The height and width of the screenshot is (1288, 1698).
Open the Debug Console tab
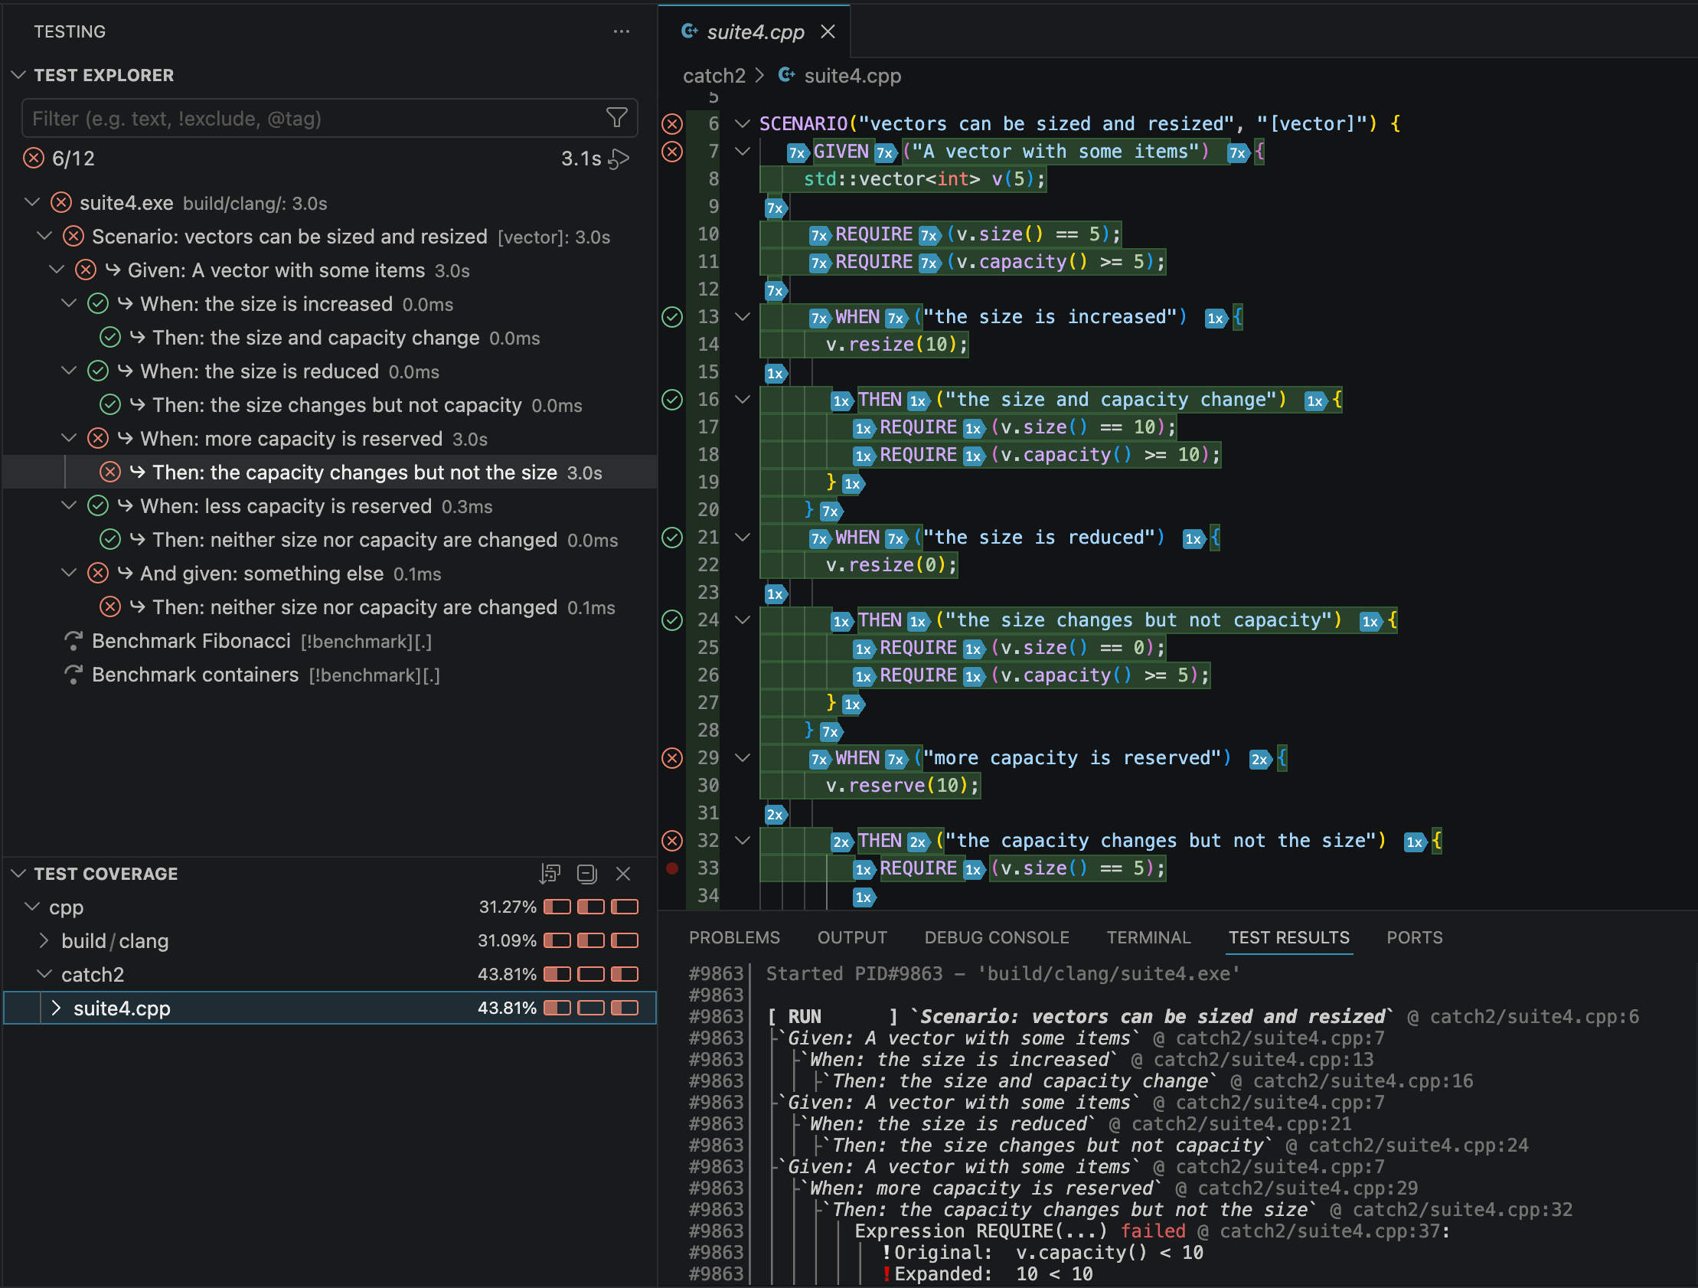coord(997,937)
